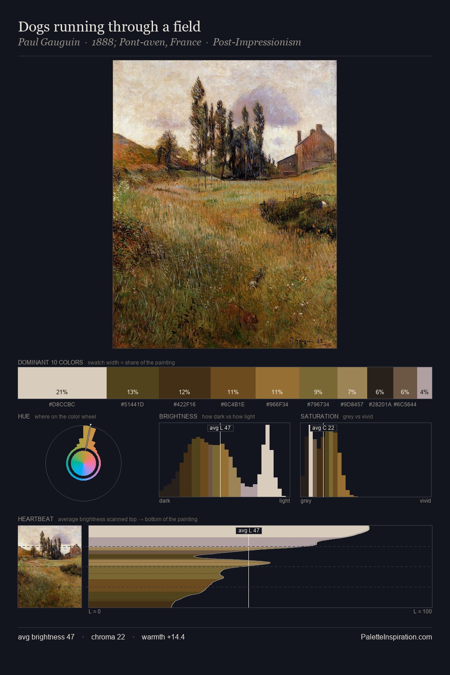The image size is (450, 675).
Task: Click the 'avg L 47' label in Brightness
Action: pos(220,428)
